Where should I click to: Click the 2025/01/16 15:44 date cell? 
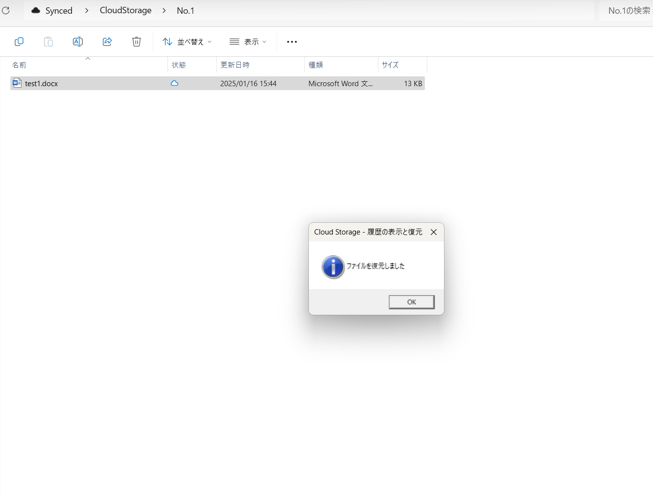[x=248, y=84]
